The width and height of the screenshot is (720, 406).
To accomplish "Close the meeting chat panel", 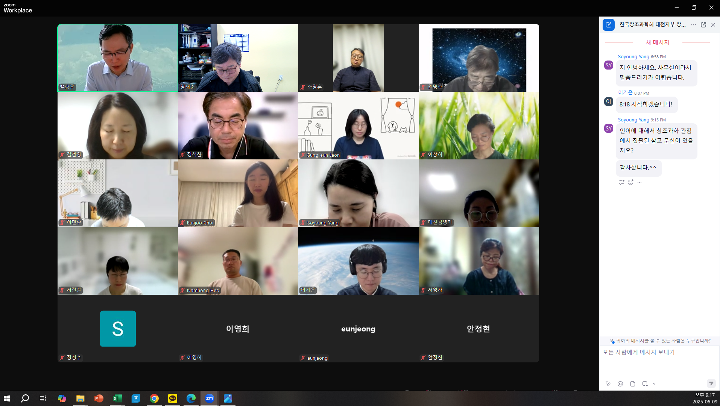I will pos(713,25).
